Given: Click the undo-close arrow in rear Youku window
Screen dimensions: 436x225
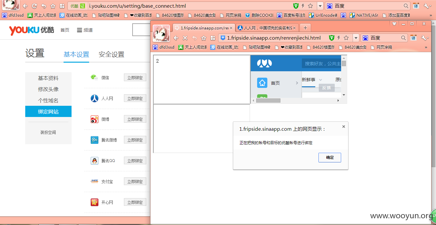Looking at the screenshot, I should tap(44, 6).
